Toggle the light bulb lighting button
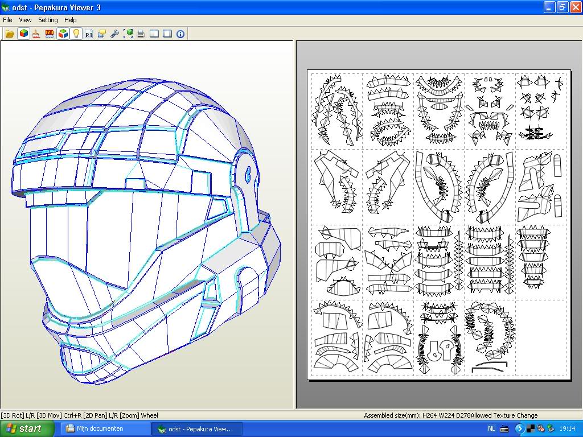The width and height of the screenshot is (583, 437). coord(76,34)
